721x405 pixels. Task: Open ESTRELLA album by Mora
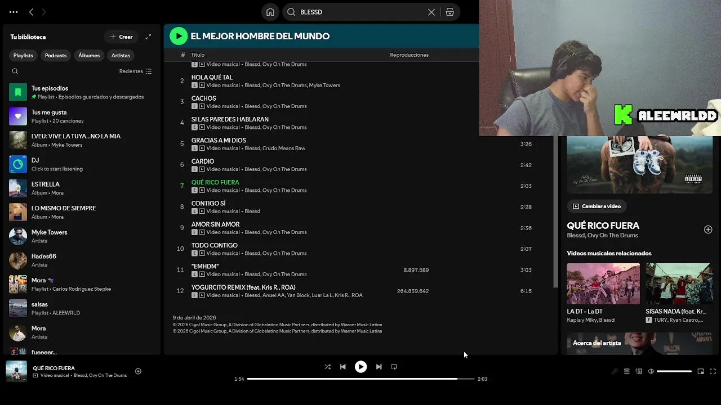pos(82,188)
